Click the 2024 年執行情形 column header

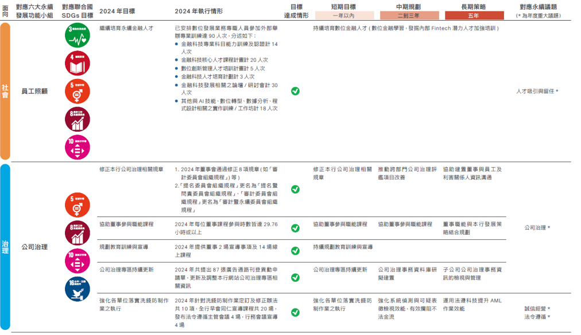pos(199,11)
